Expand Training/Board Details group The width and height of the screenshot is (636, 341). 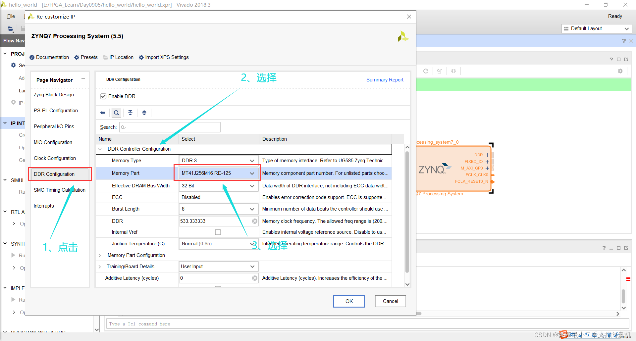click(100, 267)
